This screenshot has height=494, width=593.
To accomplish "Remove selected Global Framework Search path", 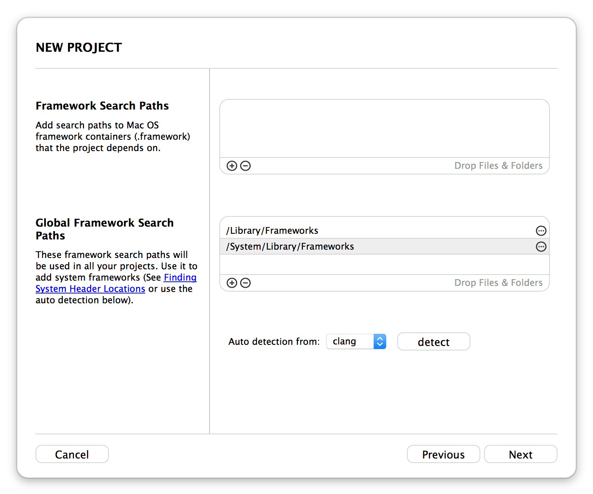I will [245, 283].
